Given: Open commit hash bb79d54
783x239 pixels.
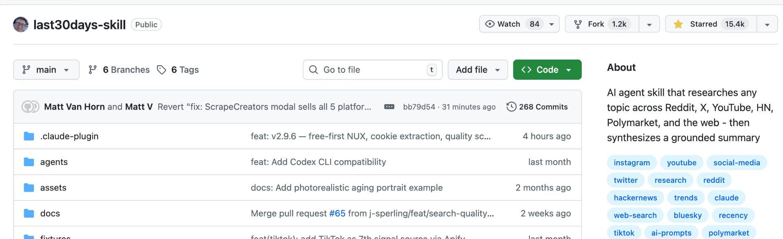Looking at the screenshot, I should [x=419, y=107].
